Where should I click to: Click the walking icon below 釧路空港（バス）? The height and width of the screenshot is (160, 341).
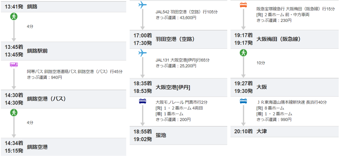point(14,113)
